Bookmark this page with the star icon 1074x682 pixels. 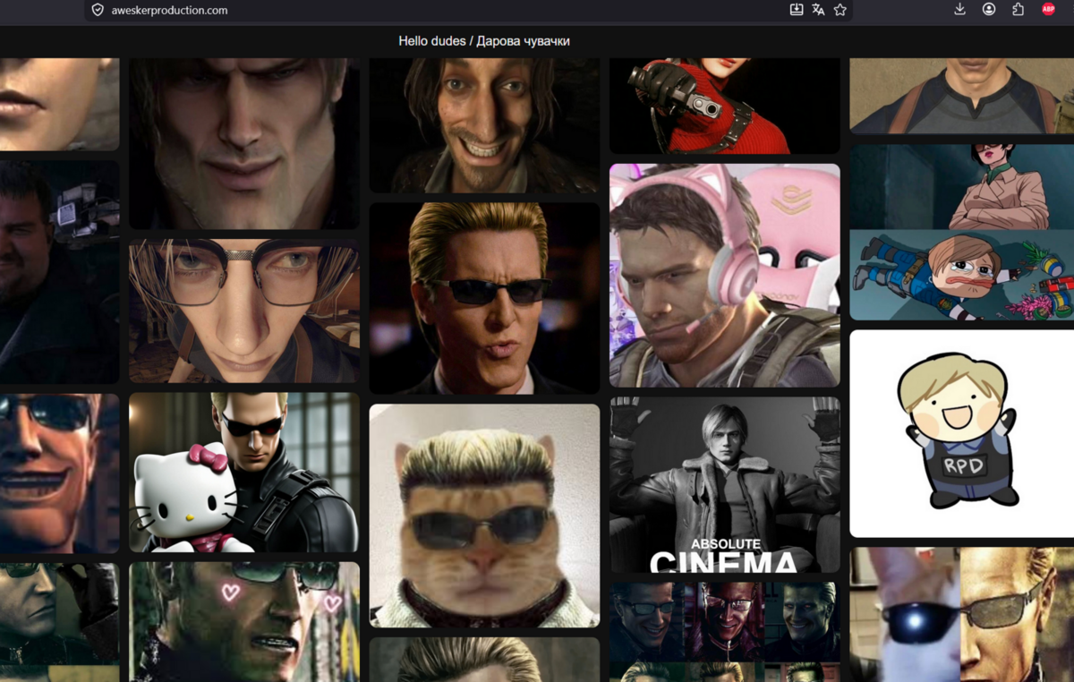[x=840, y=10]
